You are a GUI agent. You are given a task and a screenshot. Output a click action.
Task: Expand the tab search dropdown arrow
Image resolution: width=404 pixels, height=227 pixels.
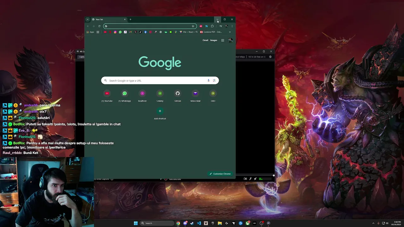coord(87,19)
